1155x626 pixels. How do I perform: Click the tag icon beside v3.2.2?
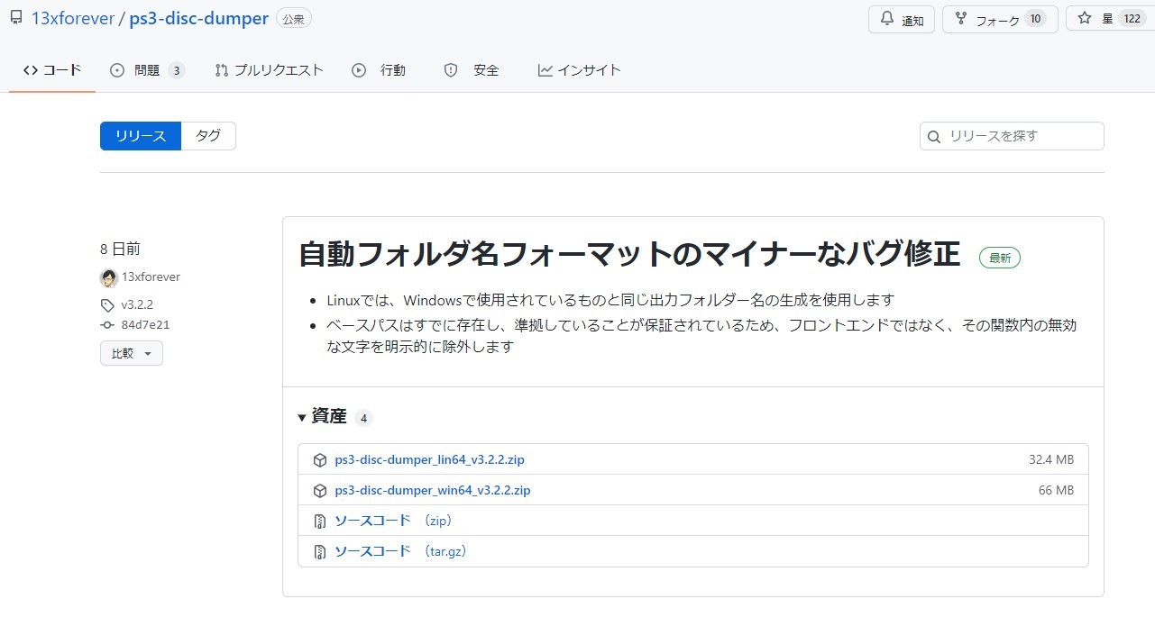tap(107, 305)
